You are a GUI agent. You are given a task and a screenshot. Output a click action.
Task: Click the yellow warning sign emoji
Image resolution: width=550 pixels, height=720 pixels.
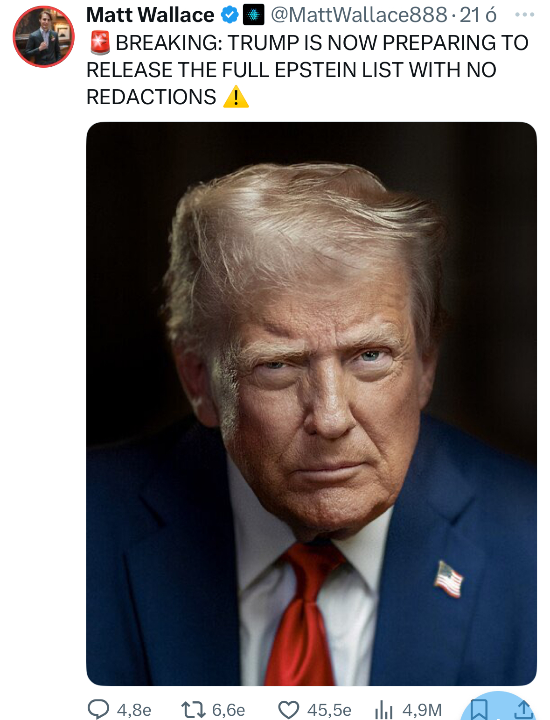[236, 97]
